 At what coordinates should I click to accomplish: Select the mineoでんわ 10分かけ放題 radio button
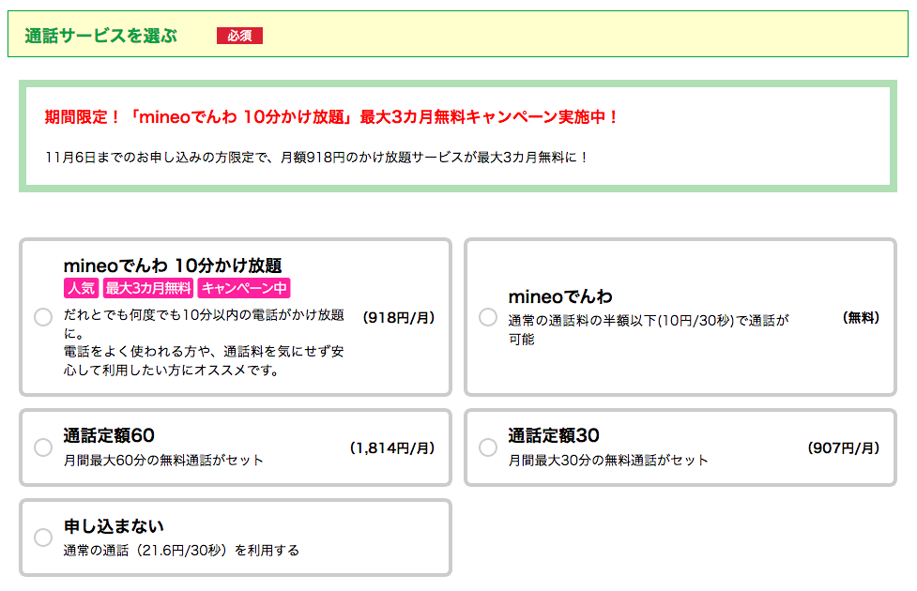(43, 317)
